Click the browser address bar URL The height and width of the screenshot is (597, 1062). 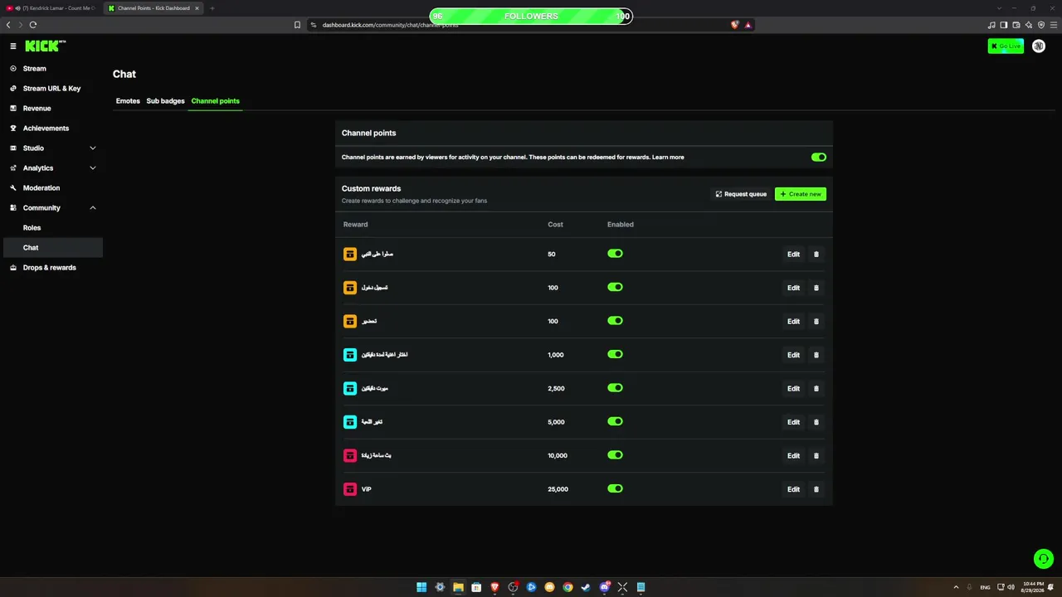click(x=390, y=25)
